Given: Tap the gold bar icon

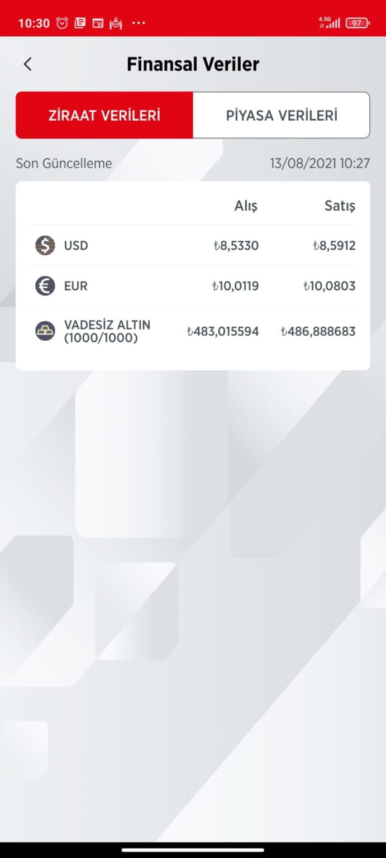Looking at the screenshot, I should pyautogui.click(x=45, y=331).
